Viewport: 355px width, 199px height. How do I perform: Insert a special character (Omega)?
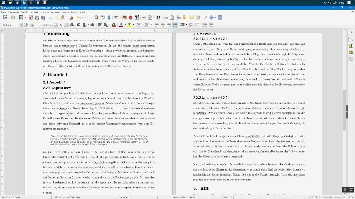158,18
